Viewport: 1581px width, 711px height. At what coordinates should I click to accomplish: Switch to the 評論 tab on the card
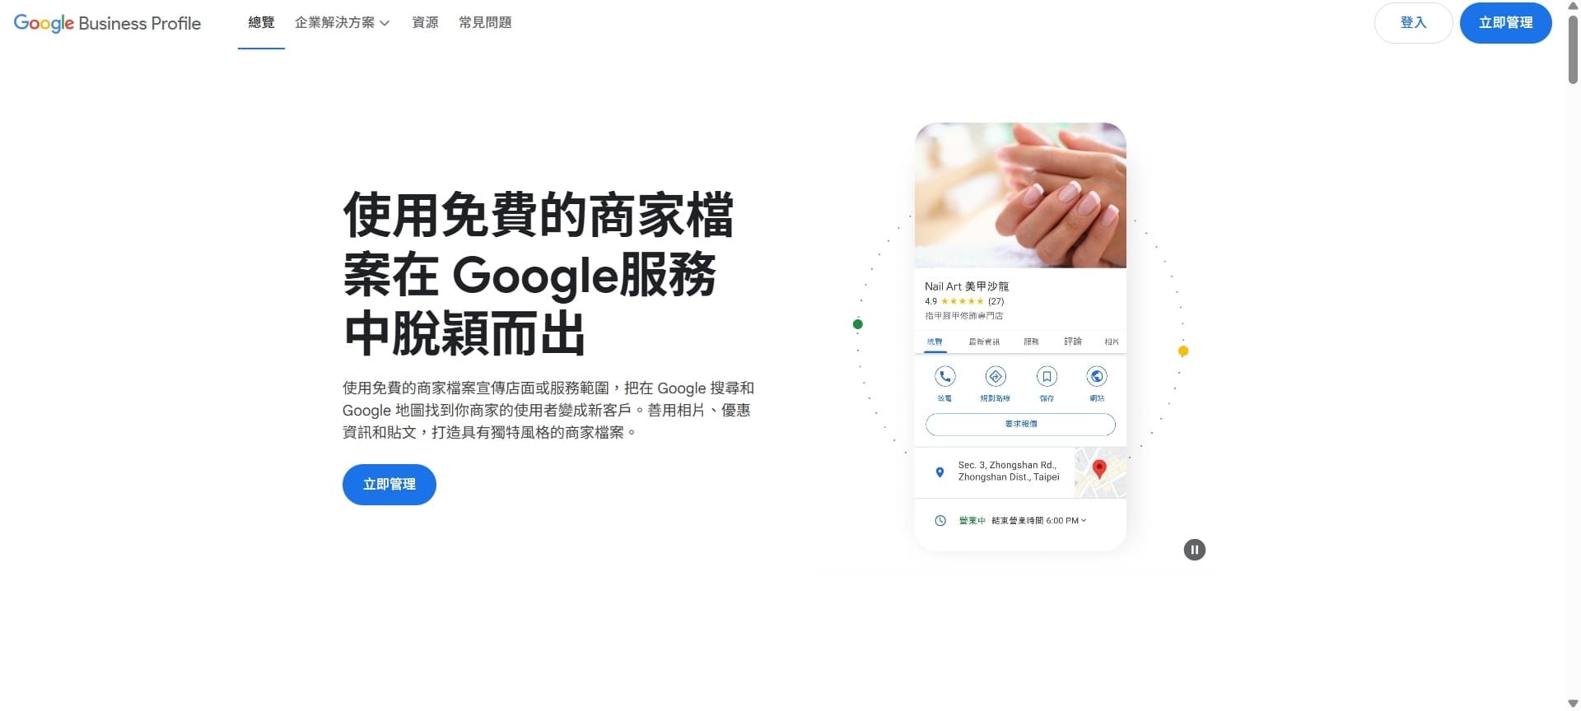tap(1072, 342)
